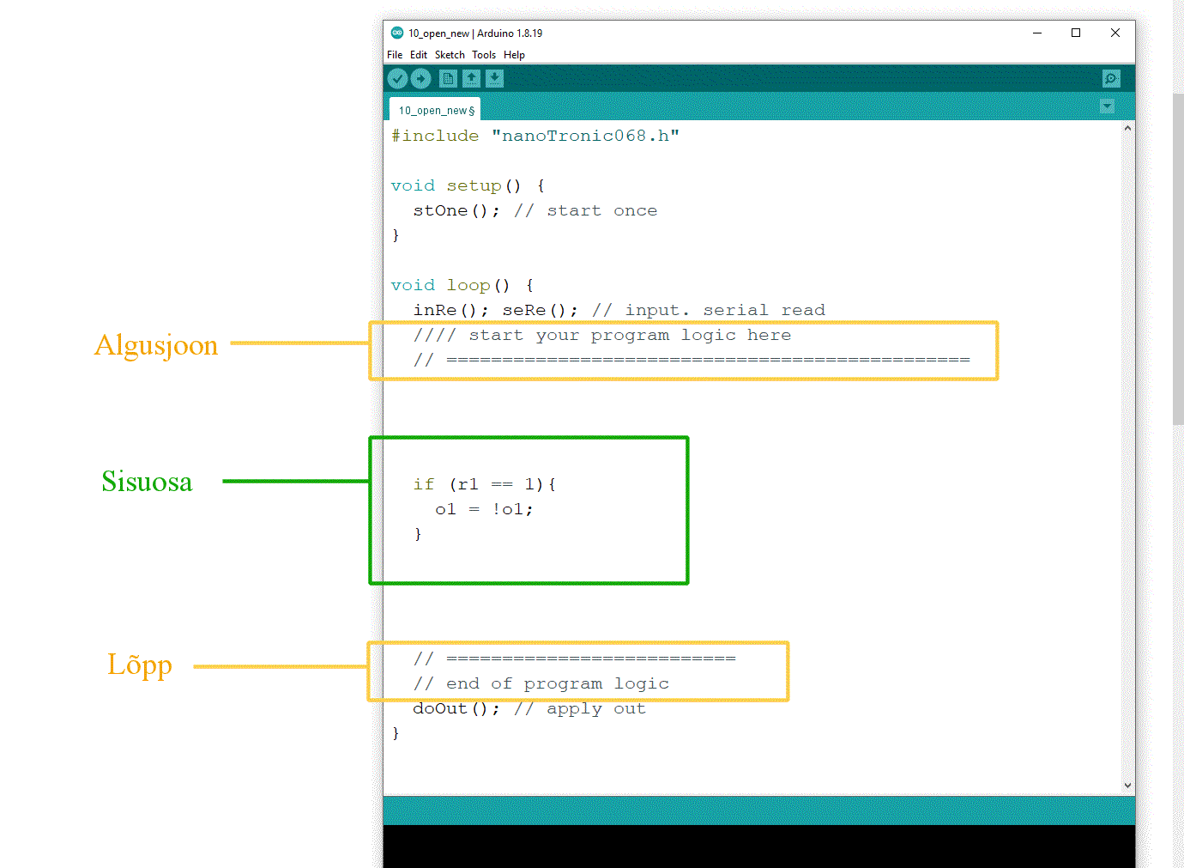This screenshot has height=868, width=1184.
Task: Save the sketch with the down-arrow icon
Action: point(494,79)
